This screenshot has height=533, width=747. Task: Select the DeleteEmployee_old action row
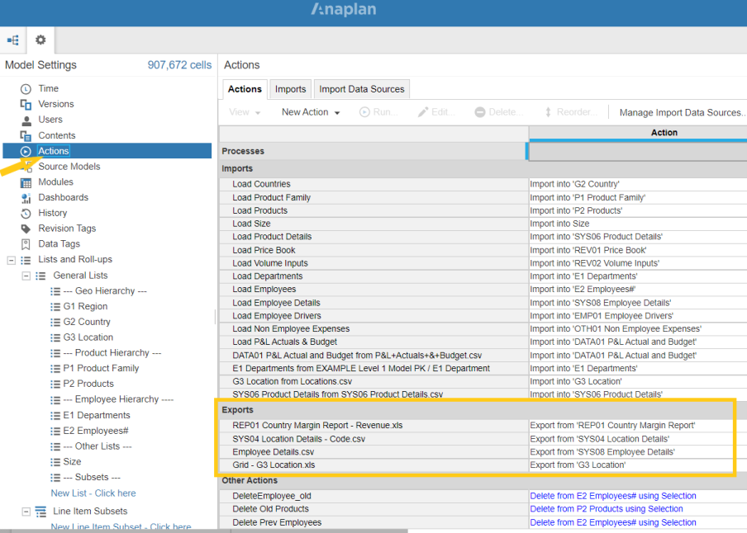[x=374, y=496]
